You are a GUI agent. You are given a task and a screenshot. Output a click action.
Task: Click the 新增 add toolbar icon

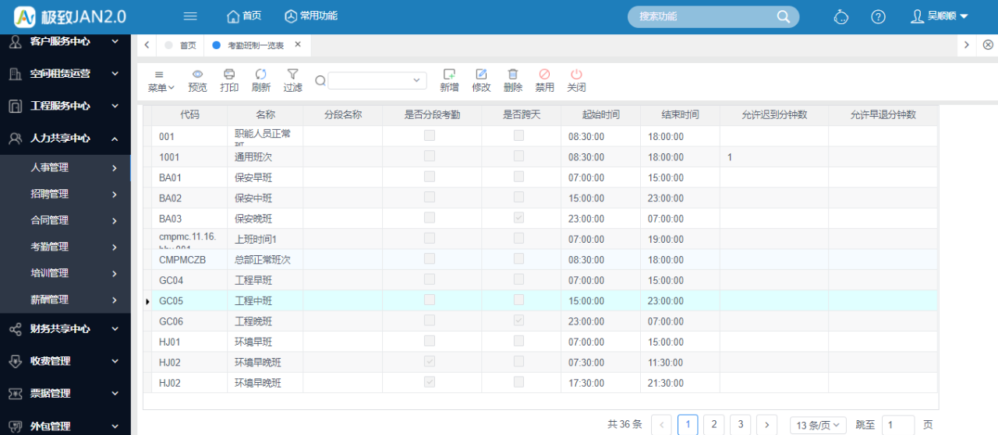449,81
